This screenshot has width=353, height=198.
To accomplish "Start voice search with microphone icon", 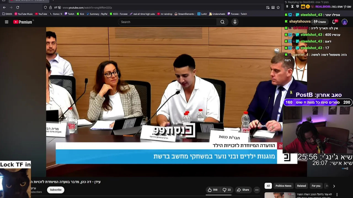I will [x=235, y=22].
